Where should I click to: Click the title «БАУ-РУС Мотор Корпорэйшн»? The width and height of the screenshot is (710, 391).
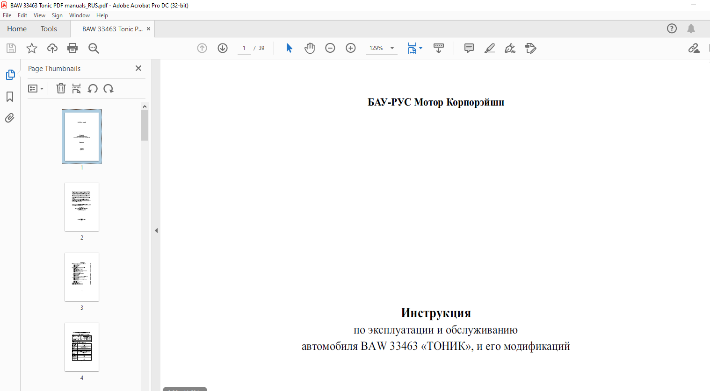pos(436,102)
